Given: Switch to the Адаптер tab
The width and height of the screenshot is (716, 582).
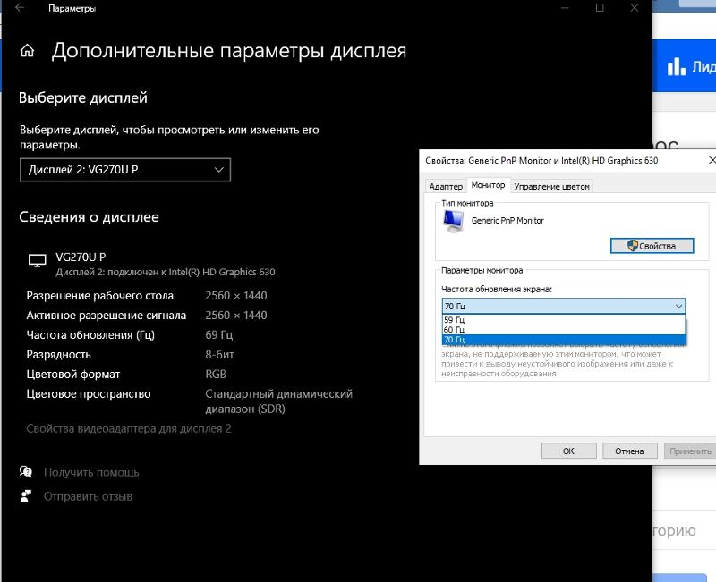Looking at the screenshot, I should (446, 186).
